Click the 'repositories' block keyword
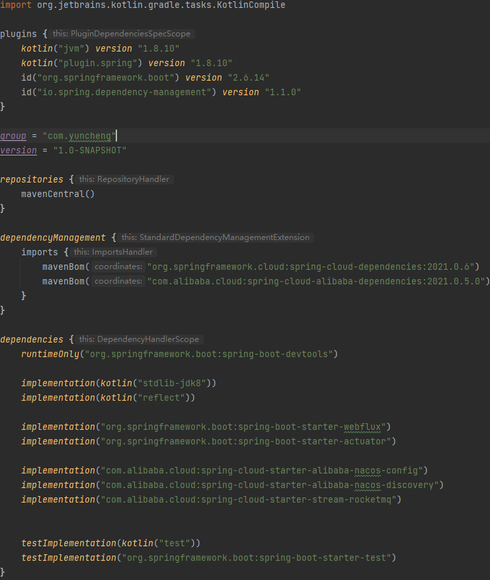 (32, 179)
